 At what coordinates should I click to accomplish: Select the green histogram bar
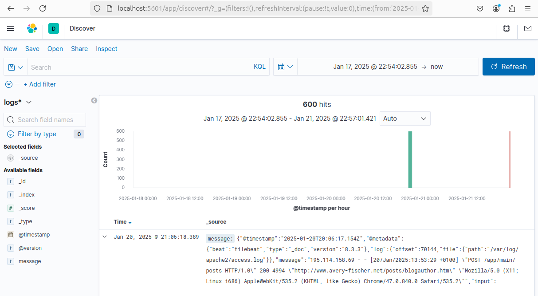(x=410, y=159)
